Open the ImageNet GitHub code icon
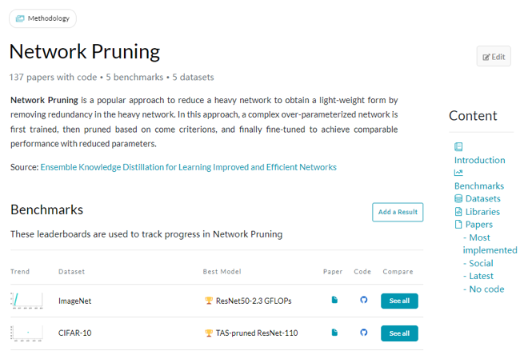The width and height of the screenshot is (524, 351). (363, 301)
